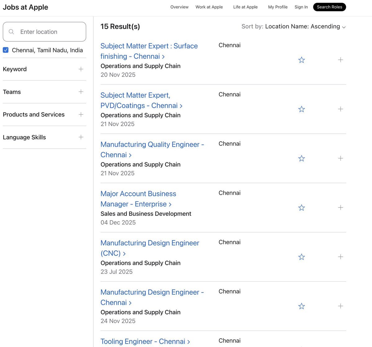The height and width of the screenshot is (347, 372).
Task: Click the 23 Jul 2025 posting date
Action: (117, 272)
